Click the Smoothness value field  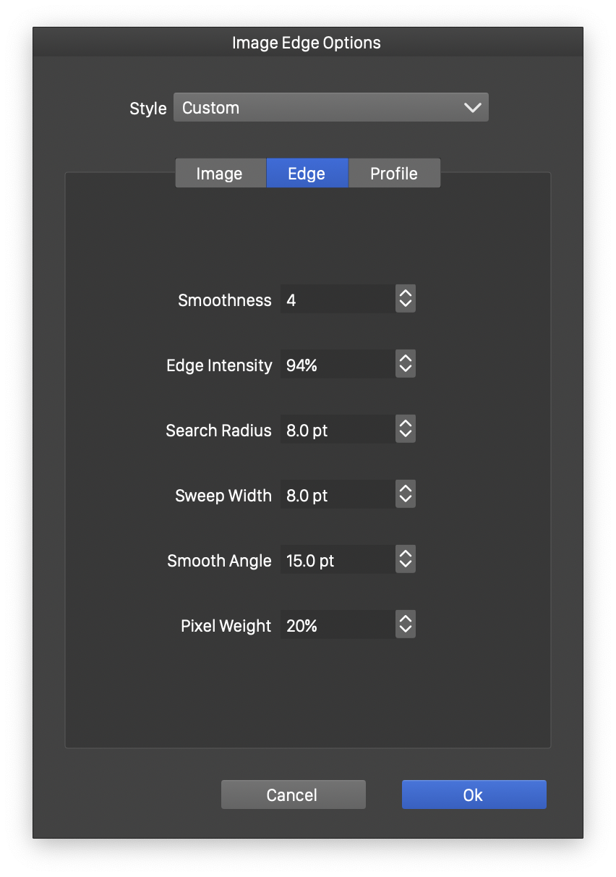(x=338, y=300)
